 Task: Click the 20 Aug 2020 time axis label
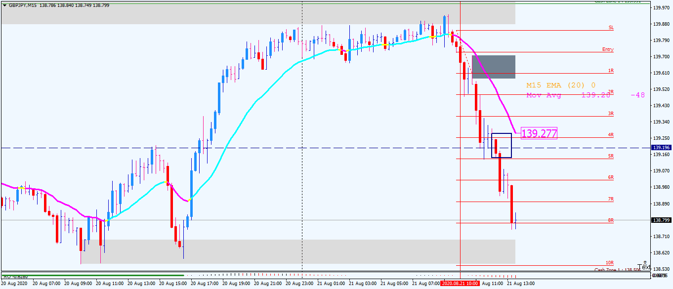coord(15,284)
